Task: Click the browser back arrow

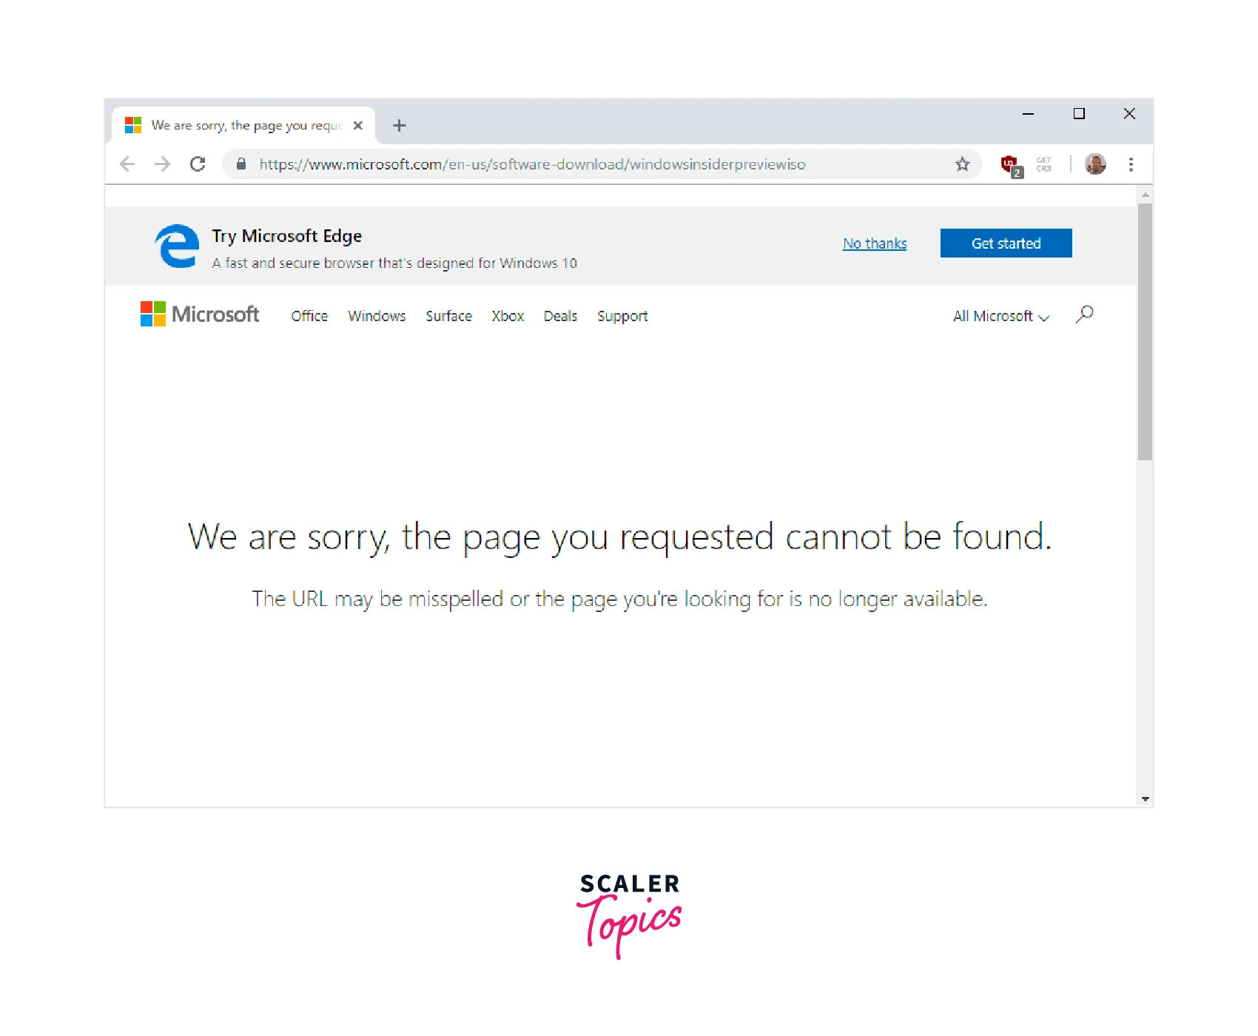Action: 127,164
